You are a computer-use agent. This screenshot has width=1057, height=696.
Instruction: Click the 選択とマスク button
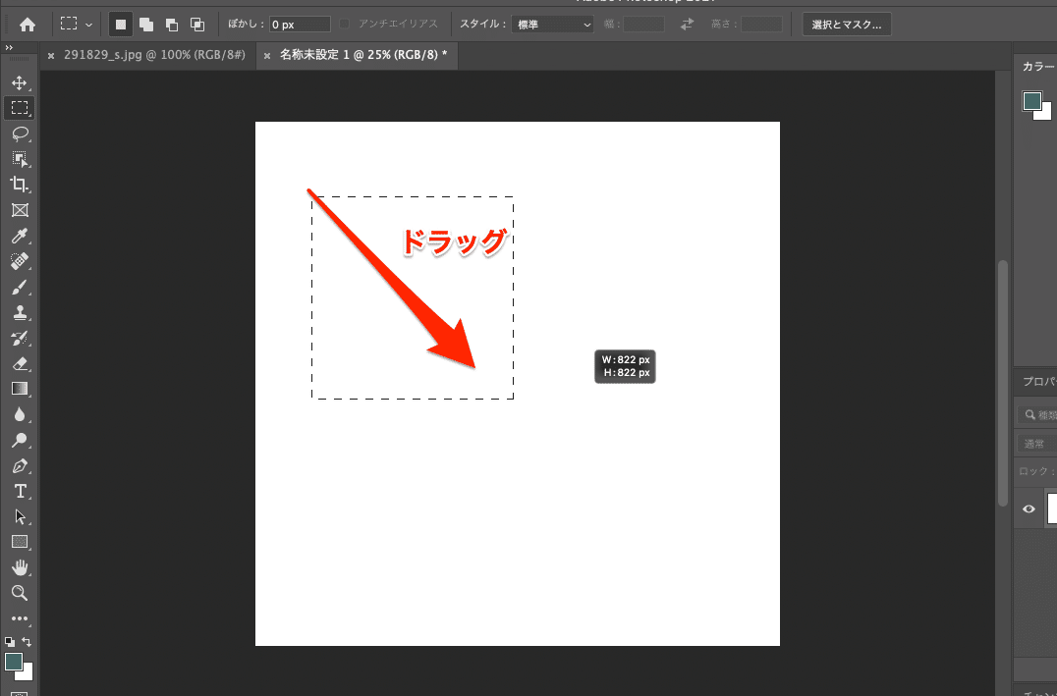847,25
